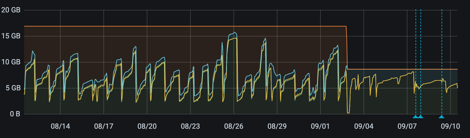Click the leftmost blue annotation triangle marker
Image resolution: width=470 pixels, height=138 pixels.
(x=416, y=117)
